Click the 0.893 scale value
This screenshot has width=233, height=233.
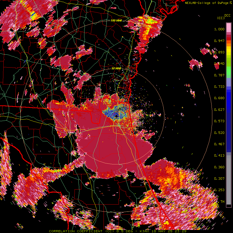click(x=219, y=52)
